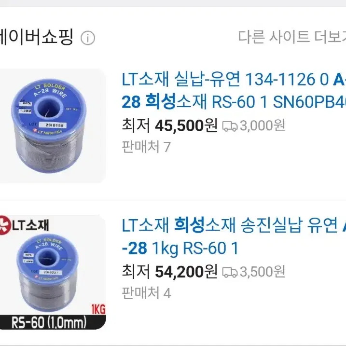This screenshot has height=346, width=346.
Task: Click the 3,500원 shipping fee text
Action: point(263,272)
